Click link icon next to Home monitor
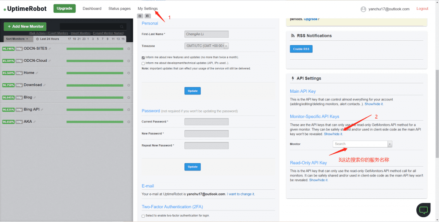This screenshot has height=222, width=439. click(37, 73)
